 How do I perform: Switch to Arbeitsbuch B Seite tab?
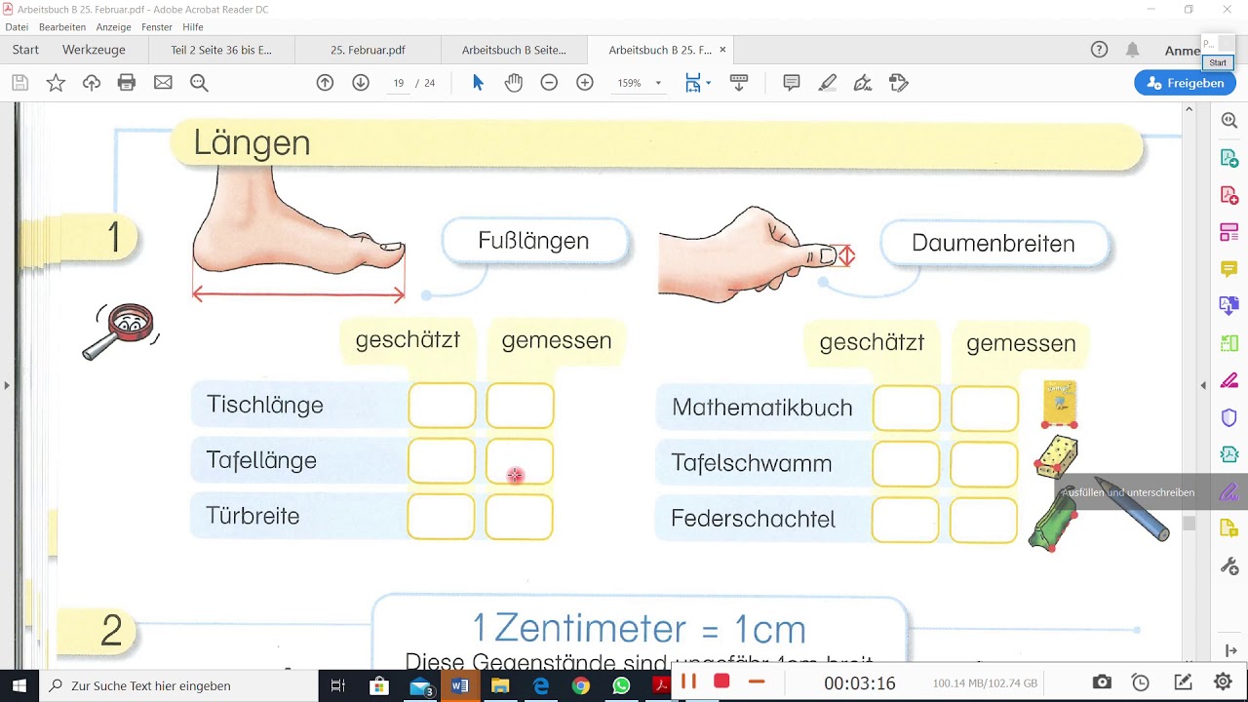click(514, 50)
